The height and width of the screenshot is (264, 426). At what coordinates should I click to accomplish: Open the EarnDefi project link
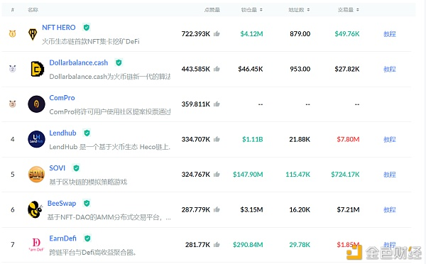(x=62, y=238)
